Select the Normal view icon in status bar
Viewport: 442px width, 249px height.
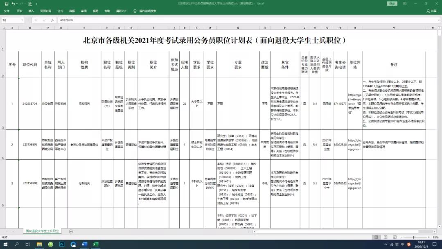pyautogui.click(x=376, y=237)
